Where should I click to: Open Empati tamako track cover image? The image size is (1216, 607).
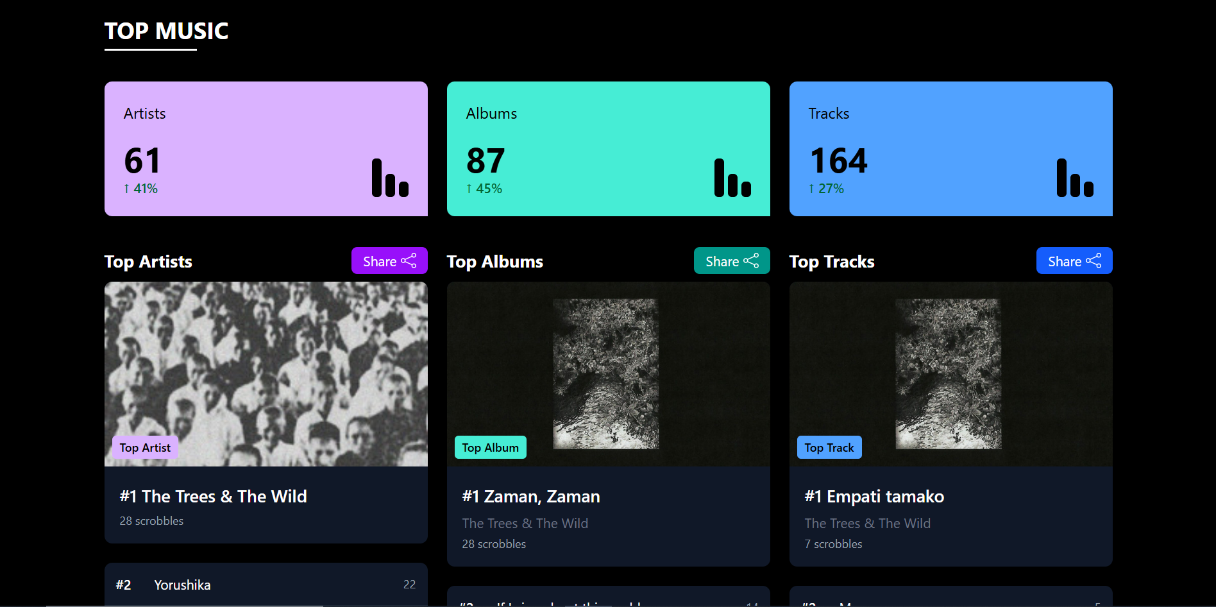949,373
